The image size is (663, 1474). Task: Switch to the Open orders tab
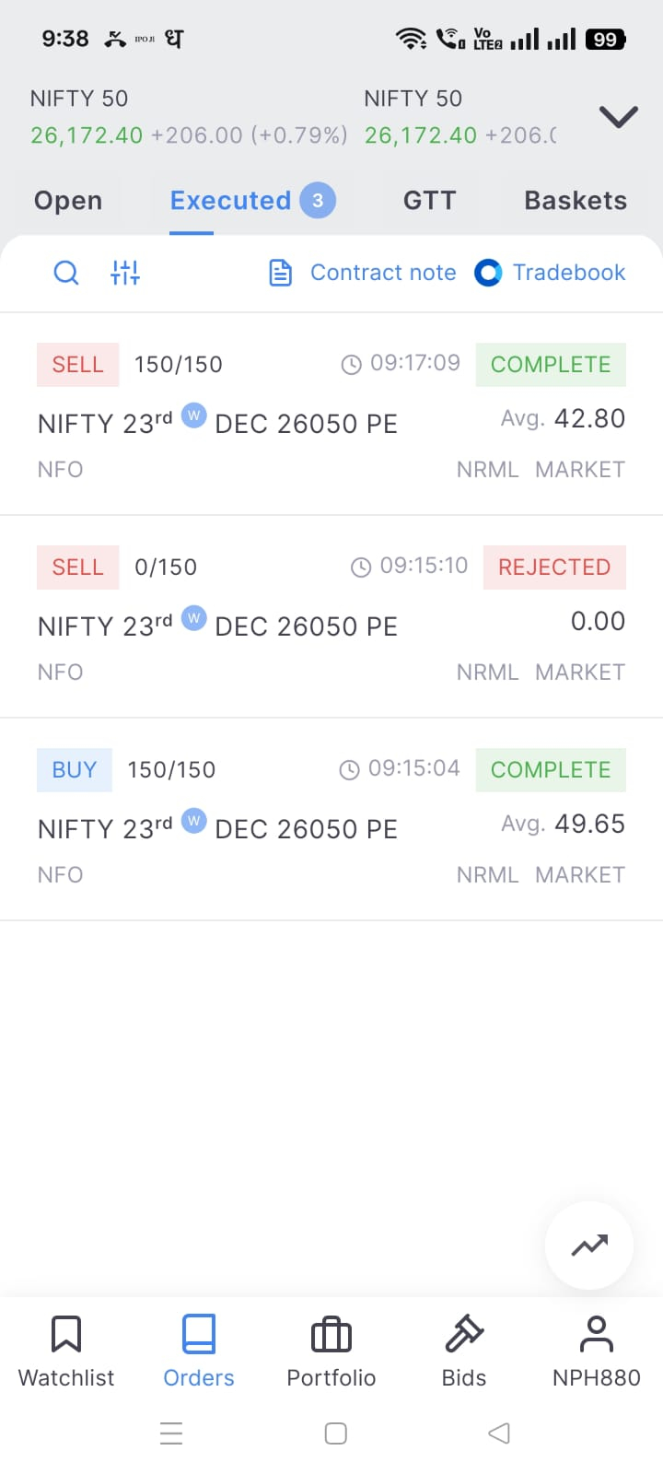tap(68, 201)
